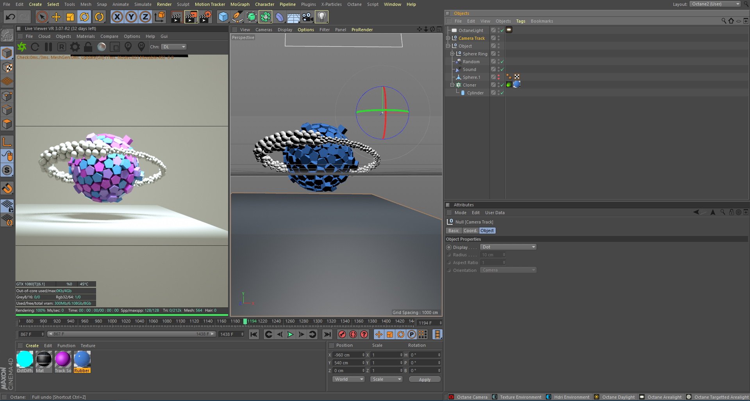Viewport: 750px width, 401px height.
Task: Toggle the Random effector enable checkmark
Action: tap(502, 62)
